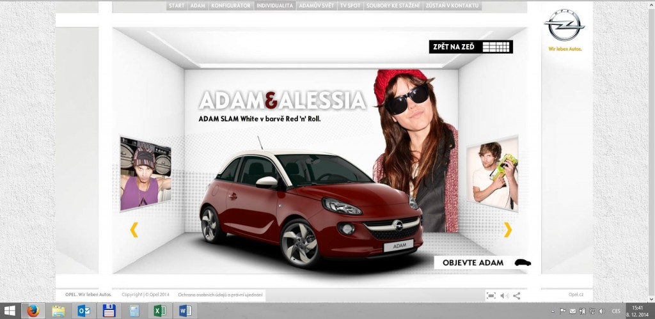Click the mail envelope tray icon
655x319 pixels.
572,311
